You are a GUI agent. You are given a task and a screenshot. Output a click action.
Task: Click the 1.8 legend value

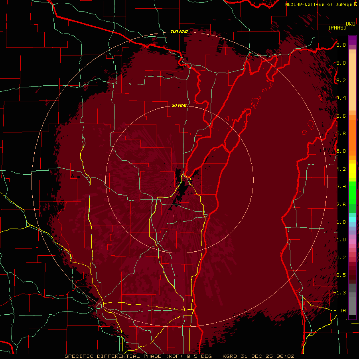[x=341, y=222]
